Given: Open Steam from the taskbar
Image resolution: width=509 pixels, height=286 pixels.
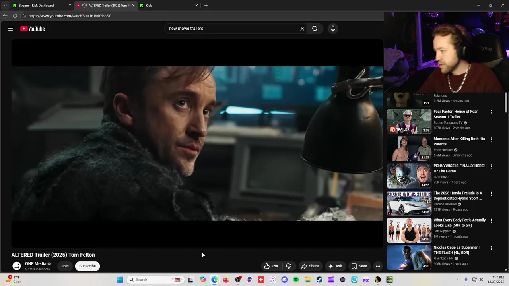Looking at the screenshot, I should 319,280.
